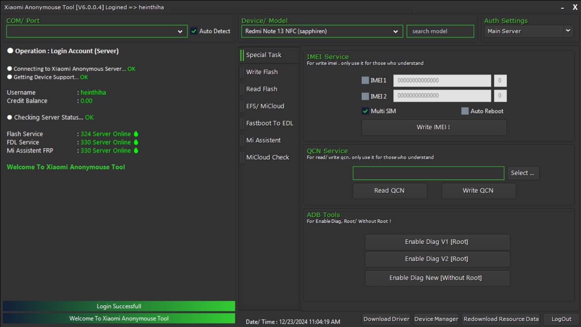The width and height of the screenshot is (581, 327).
Task: Click the username value heinthiha
Action: click(93, 92)
